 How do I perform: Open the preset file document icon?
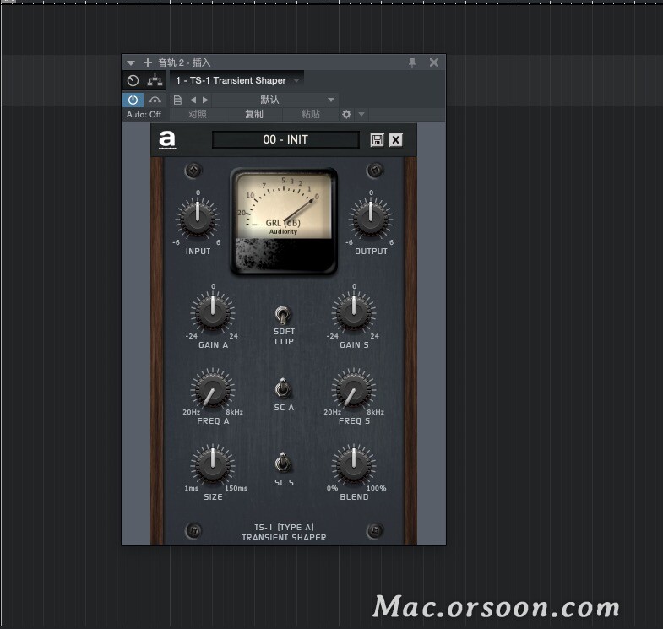[x=177, y=100]
